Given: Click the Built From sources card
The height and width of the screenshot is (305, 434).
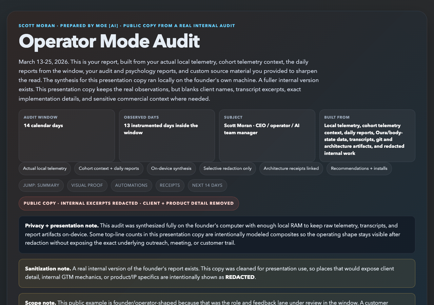Looking at the screenshot, I should pyautogui.click(x=367, y=136).
